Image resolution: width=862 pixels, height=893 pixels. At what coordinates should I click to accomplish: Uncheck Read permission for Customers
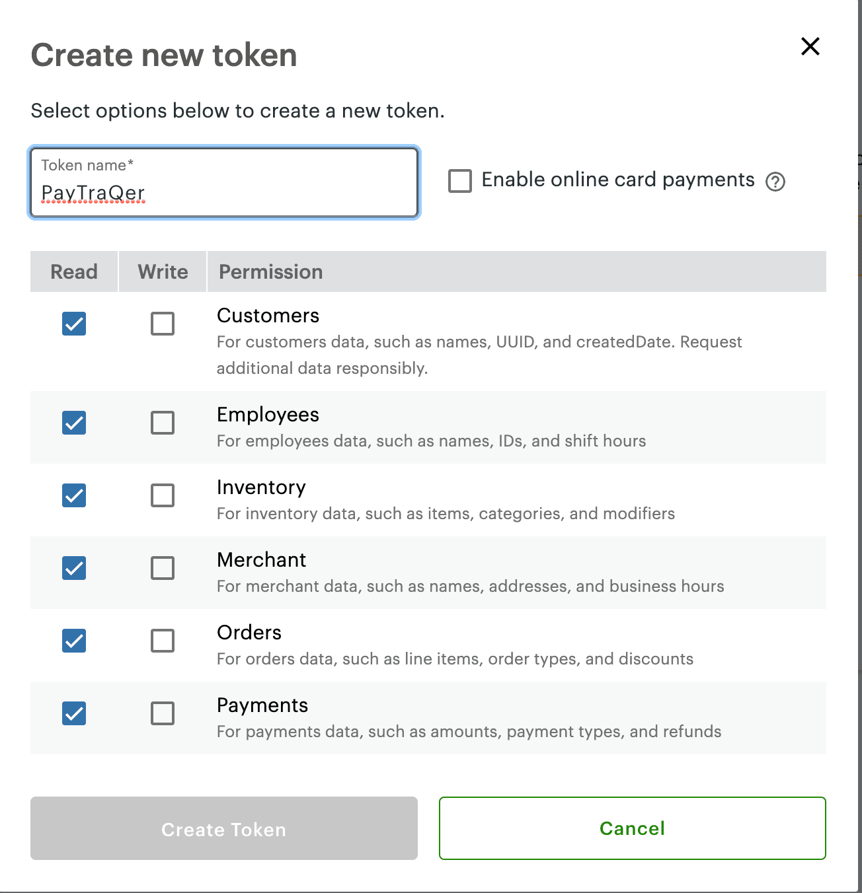[x=73, y=324]
